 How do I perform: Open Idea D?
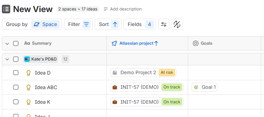(x=43, y=73)
